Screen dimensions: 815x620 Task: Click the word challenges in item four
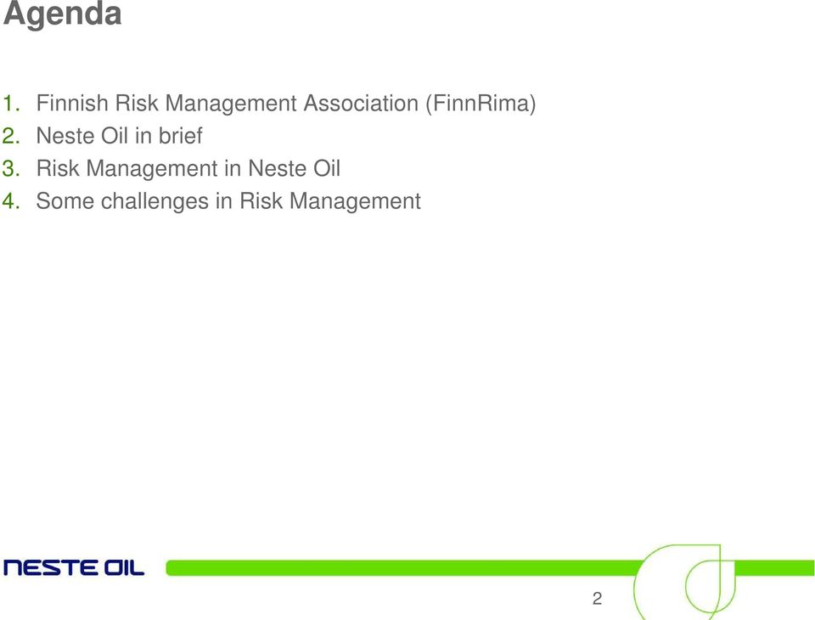pos(155,202)
